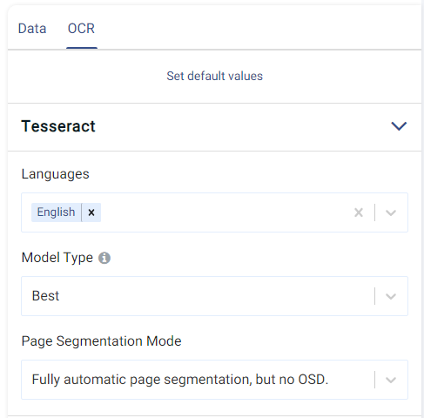Click the Tesseract section heading text
Viewport: 424px width, 418px height.
click(x=58, y=126)
